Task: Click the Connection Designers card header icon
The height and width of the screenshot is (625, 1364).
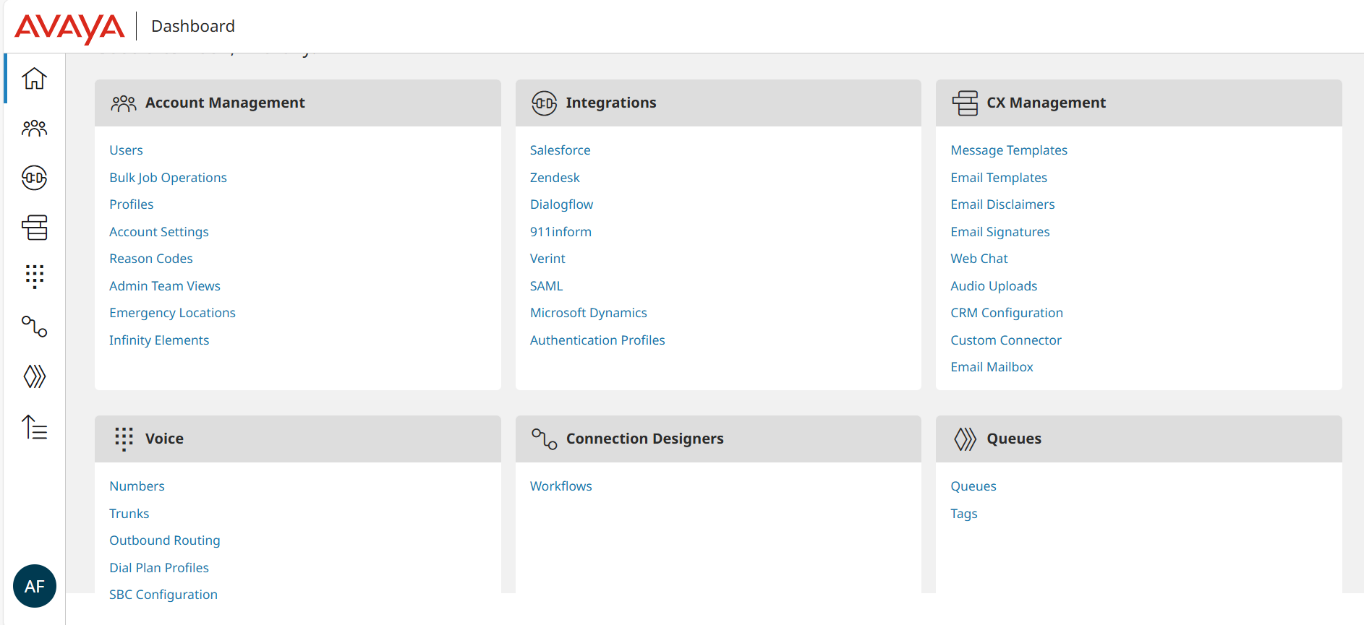Action: (x=544, y=439)
